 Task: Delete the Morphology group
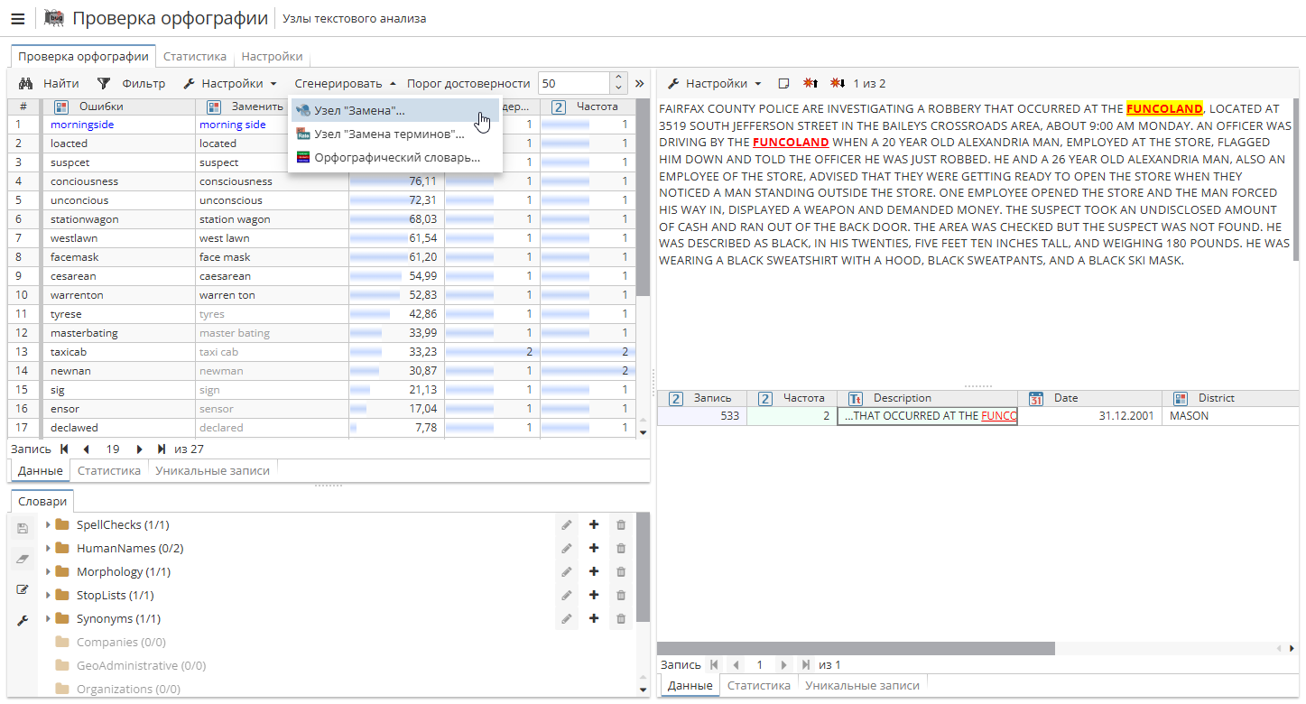click(621, 571)
